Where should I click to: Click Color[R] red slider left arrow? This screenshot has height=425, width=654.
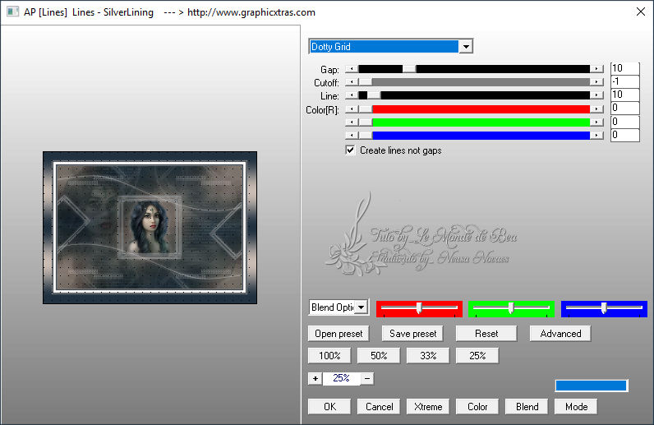[x=352, y=109]
